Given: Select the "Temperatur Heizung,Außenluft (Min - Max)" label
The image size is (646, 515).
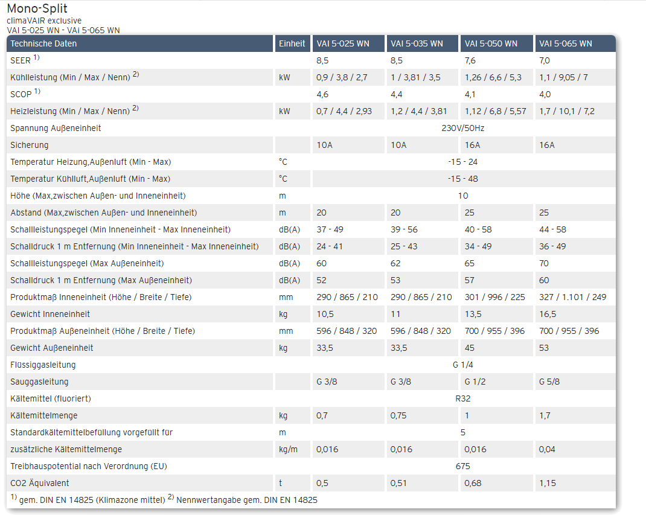Looking at the screenshot, I should (91, 162).
